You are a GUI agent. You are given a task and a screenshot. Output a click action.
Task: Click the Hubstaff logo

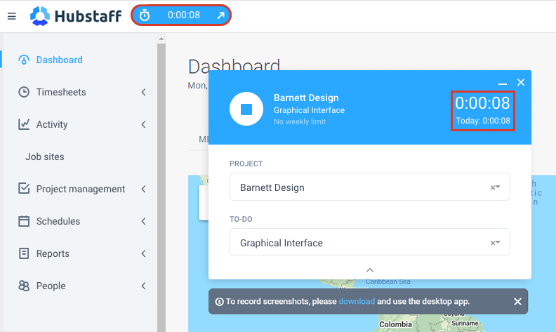76,16
